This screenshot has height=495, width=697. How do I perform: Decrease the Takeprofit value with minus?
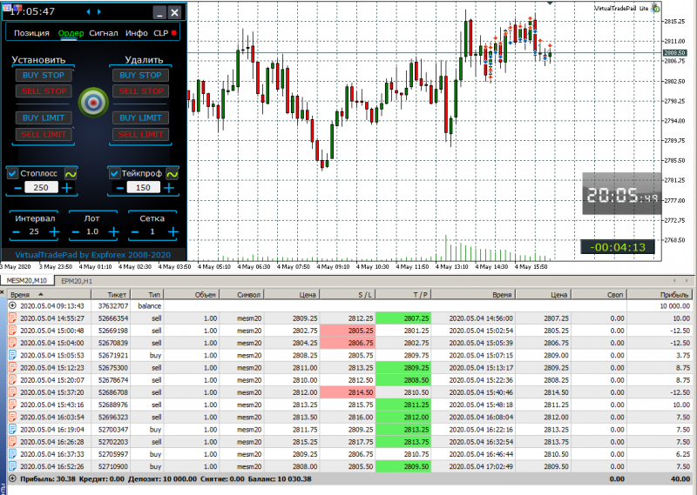[x=119, y=188]
